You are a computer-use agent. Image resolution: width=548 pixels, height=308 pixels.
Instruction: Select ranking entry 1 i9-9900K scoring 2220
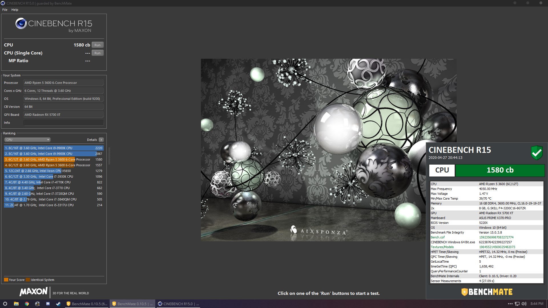coord(54,148)
